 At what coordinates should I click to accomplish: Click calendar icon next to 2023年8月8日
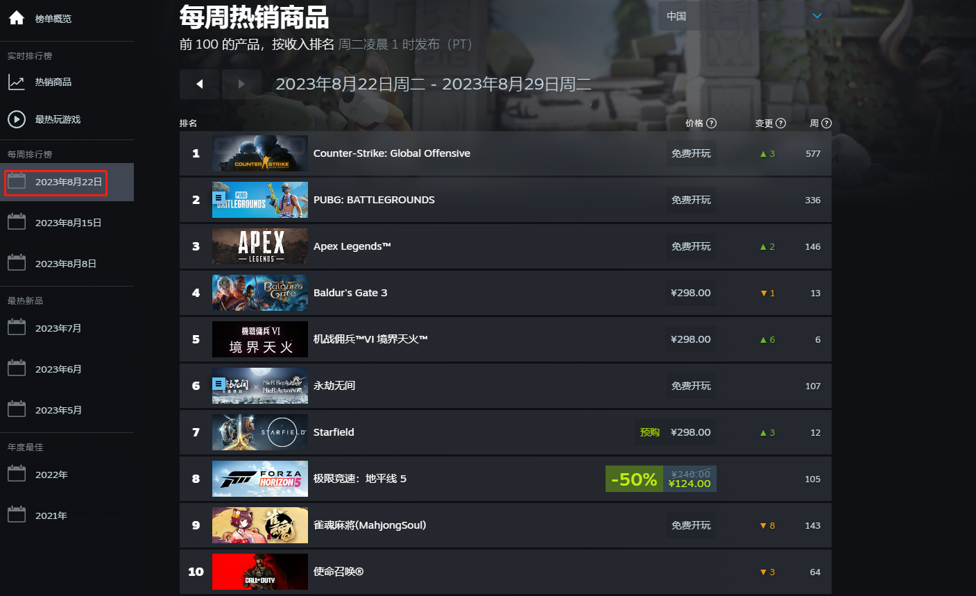pos(17,263)
